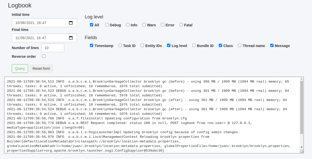Screen dimensions: 312x159
Task: Uncheck the Timestamp field checkbox
Action: coord(91,46)
